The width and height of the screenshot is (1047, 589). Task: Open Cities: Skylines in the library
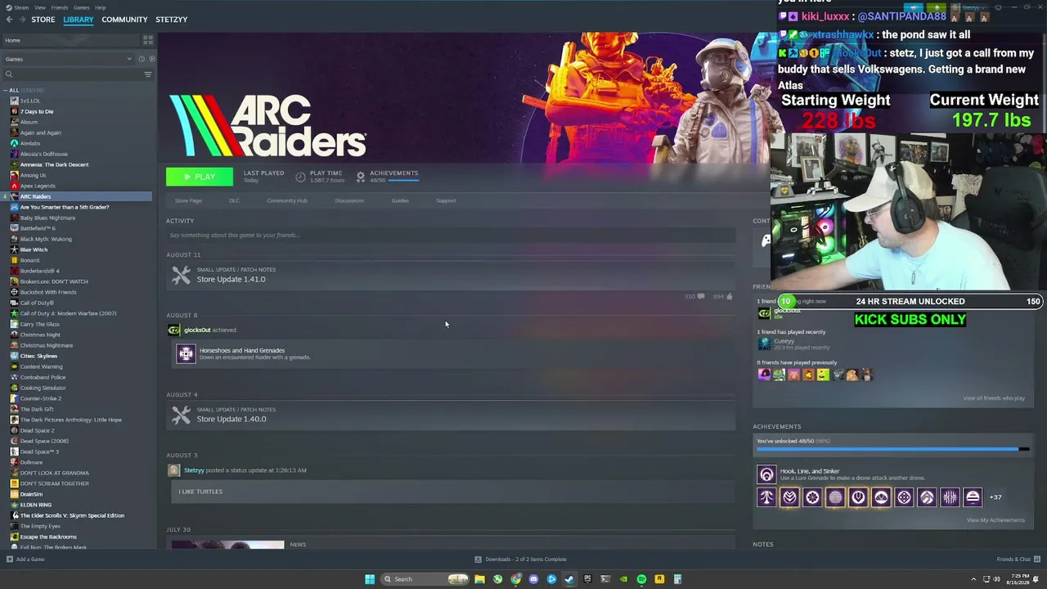tap(38, 356)
